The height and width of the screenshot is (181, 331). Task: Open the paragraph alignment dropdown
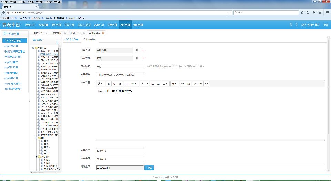click(165, 84)
